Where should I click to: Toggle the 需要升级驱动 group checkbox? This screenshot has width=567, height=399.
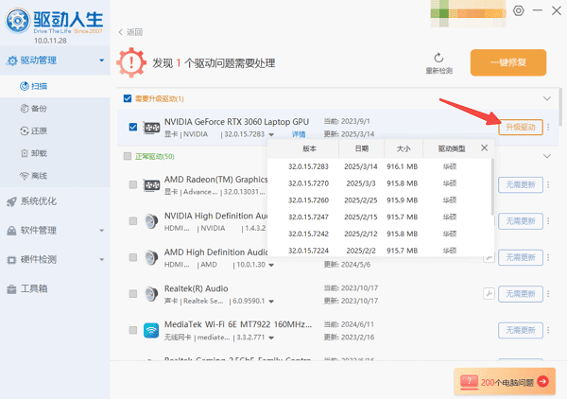point(128,98)
